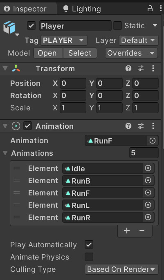Open Transform component context menu

tap(153, 68)
